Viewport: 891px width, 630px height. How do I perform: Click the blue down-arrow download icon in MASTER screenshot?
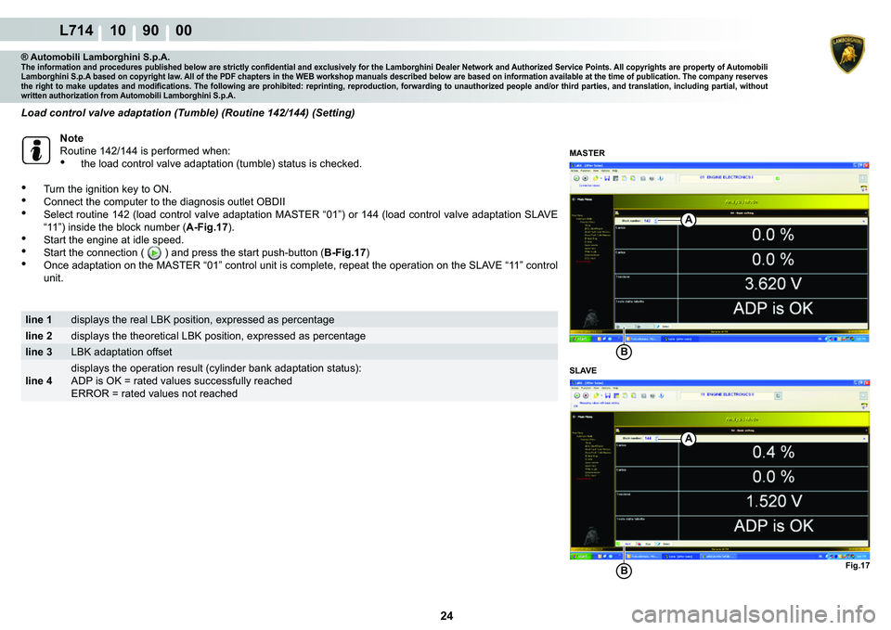tap(660, 178)
